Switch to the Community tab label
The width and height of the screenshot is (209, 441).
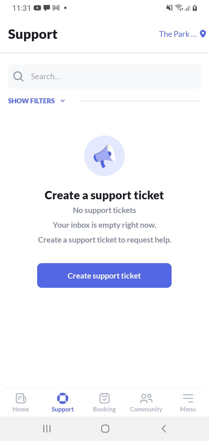coord(146,409)
